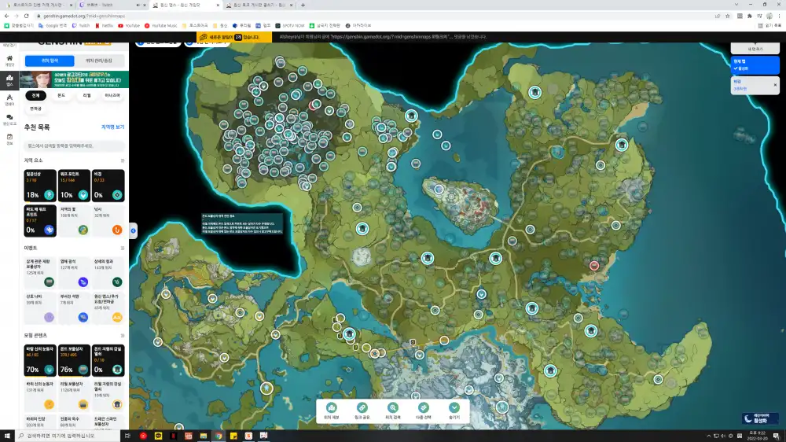
Task: Toggle the night mode 활성화 button
Action: click(760, 419)
